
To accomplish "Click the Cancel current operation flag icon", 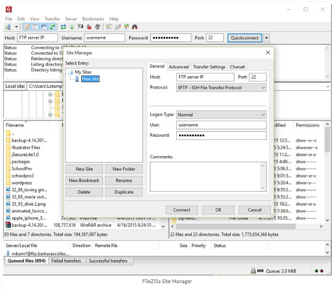I will [81, 27].
